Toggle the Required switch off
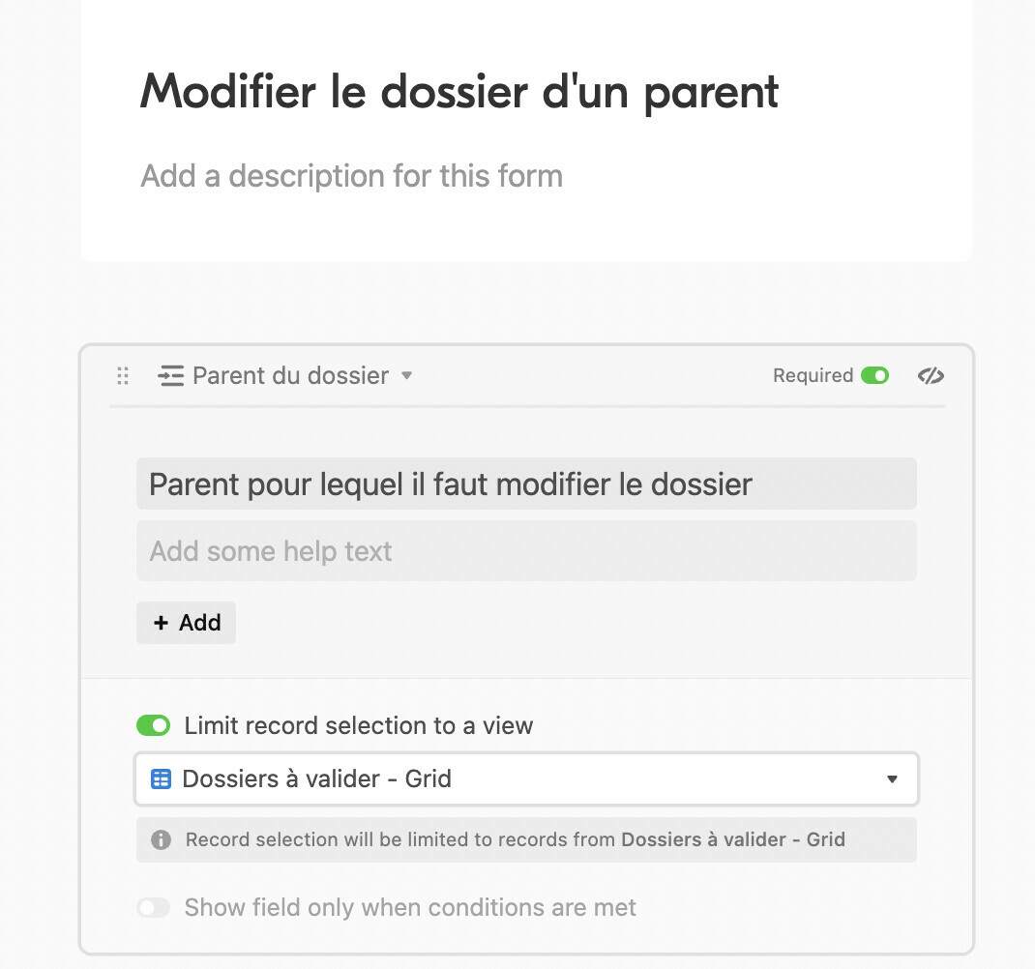1035x969 pixels. (x=875, y=375)
